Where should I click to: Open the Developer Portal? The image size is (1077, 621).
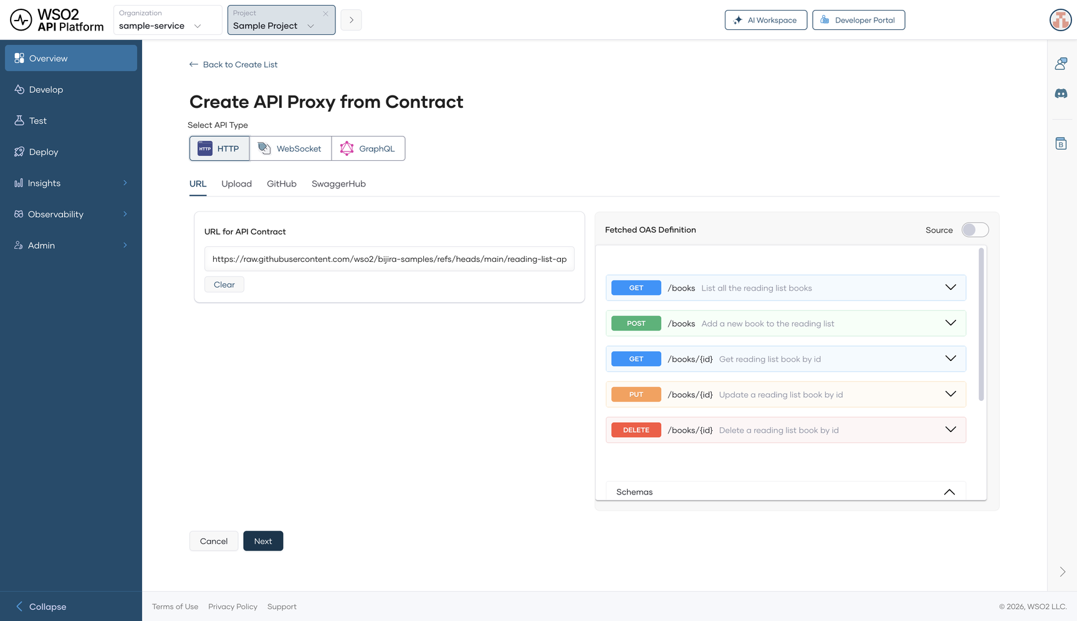click(x=859, y=20)
